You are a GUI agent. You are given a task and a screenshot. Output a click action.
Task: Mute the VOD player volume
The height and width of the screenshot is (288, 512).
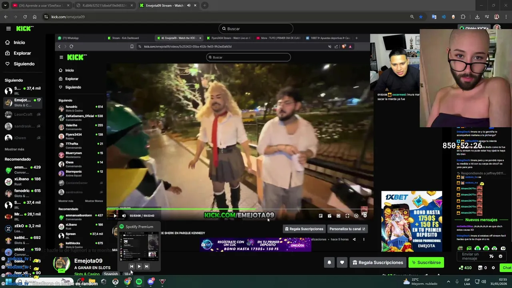pyautogui.click(x=124, y=216)
